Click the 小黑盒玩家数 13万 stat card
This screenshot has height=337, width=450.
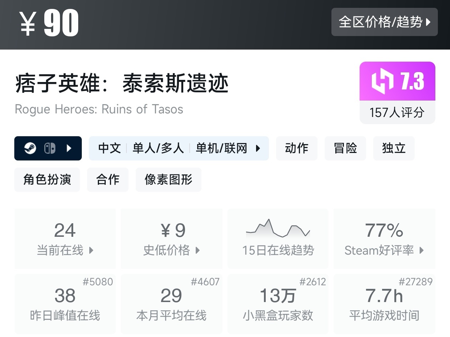point(278,303)
